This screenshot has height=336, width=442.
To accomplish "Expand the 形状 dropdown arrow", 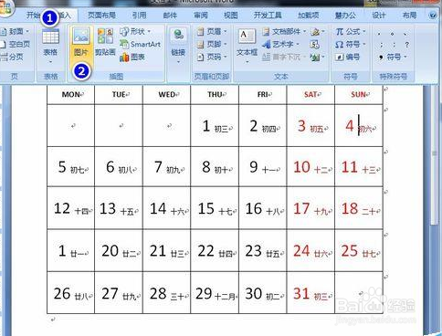I will tap(149, 31).
